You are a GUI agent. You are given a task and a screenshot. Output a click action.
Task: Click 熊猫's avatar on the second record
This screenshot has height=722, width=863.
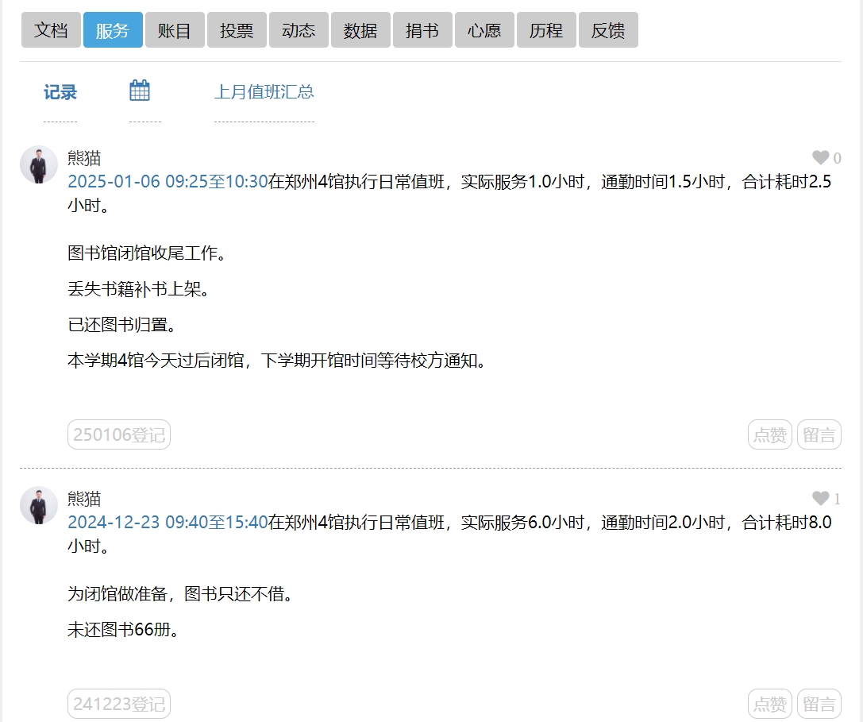(x=39, y=506)
